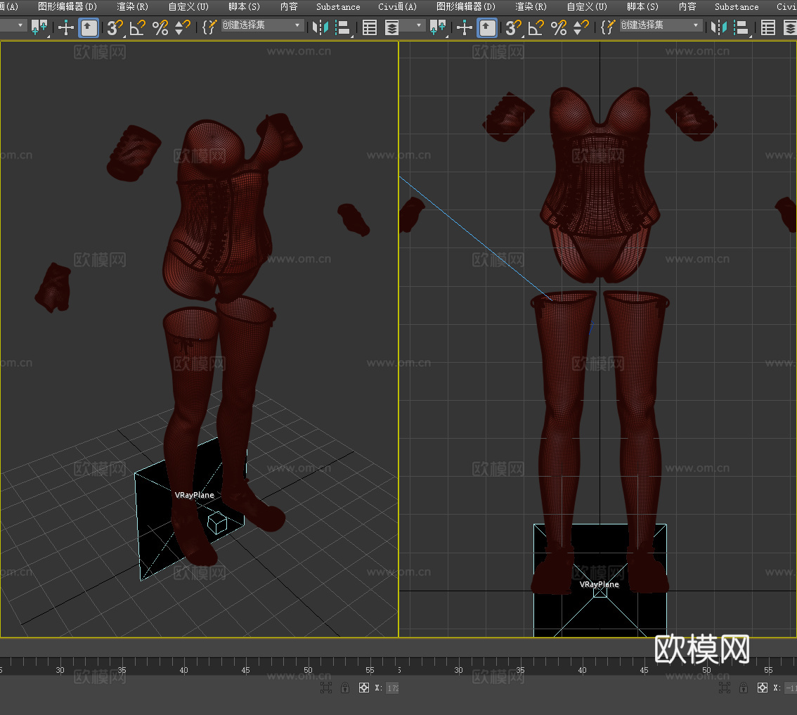Select VRayPlane label in perspective viewport
The height and width of the screenshot is (715, 797).
[194, 495]
